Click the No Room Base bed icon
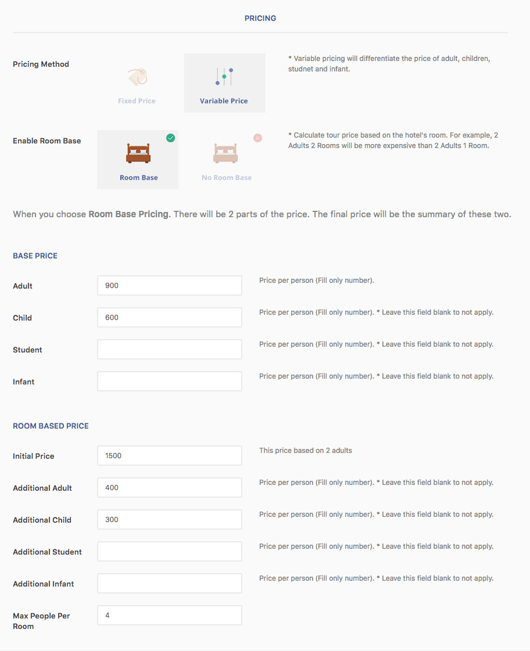 226,153
